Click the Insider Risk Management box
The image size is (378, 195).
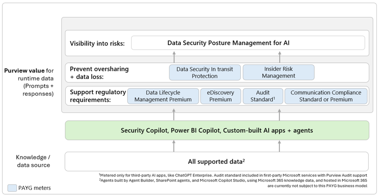[x=278, y=72]
